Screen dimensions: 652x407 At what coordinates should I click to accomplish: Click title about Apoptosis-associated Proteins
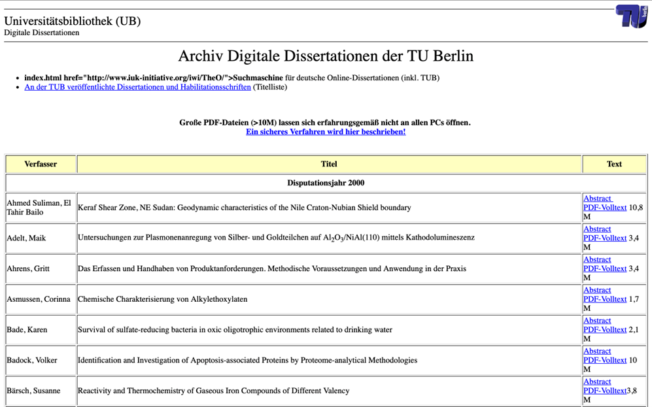tap(247, 360)
